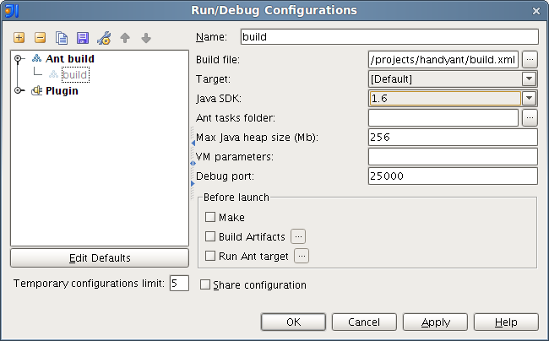This screenshot has width=549, height=341.
Task: Enable the Make checkbox
Action: pos(210,217)
